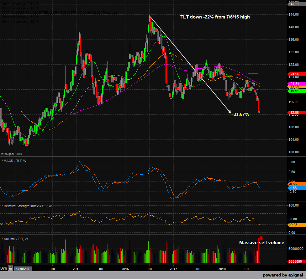
Task: Click the 2018 time axis label
Action: [x=222, y=269]
